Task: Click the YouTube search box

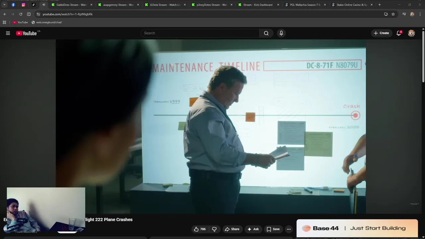Action: pyautogui.click(x=200, y=33)
